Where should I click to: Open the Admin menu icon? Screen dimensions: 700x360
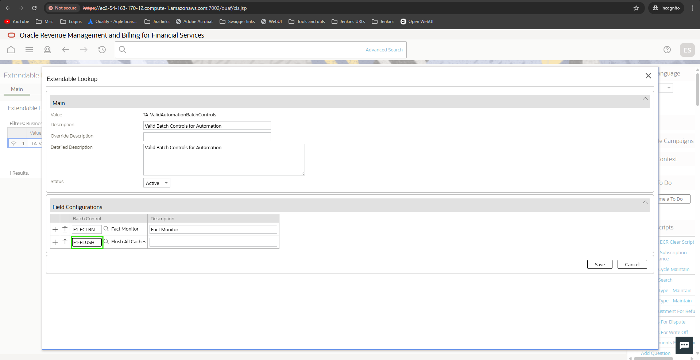click(x=47, y=50)
